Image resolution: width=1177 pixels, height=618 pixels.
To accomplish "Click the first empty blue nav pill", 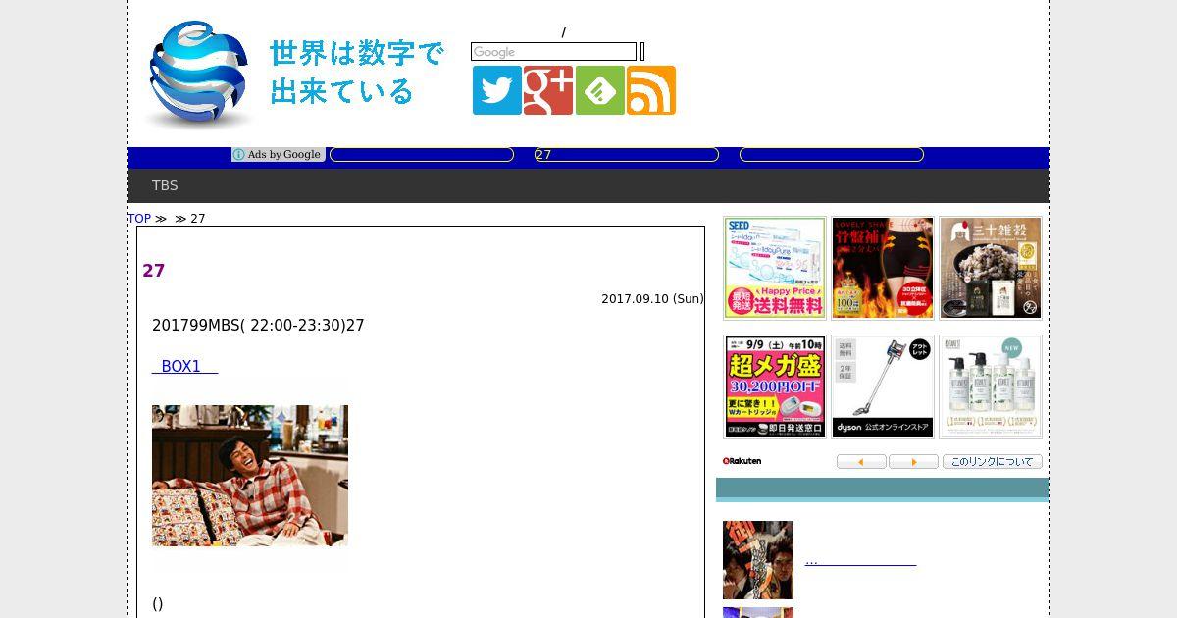I will (422, 155).
